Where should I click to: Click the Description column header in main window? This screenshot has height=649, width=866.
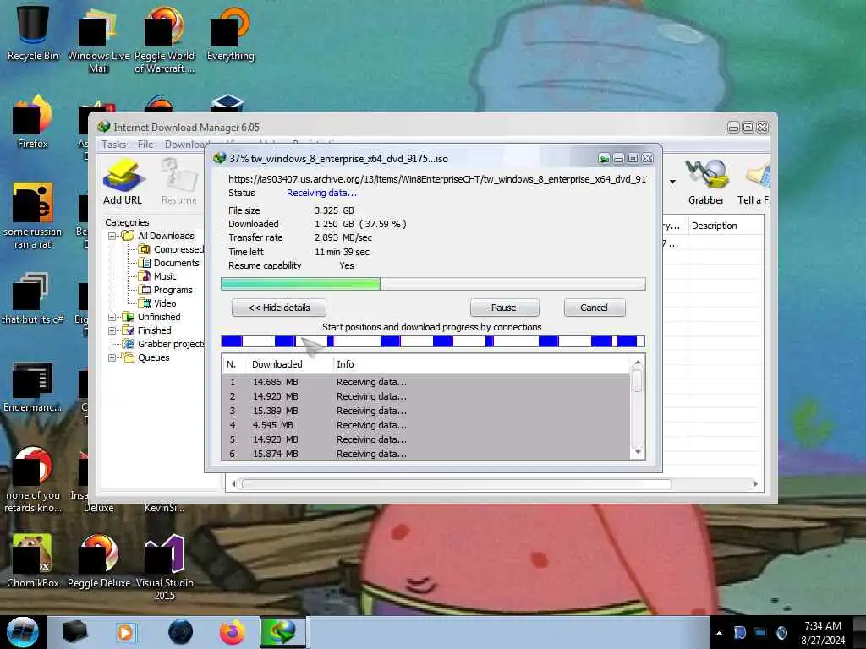(726, 226)
